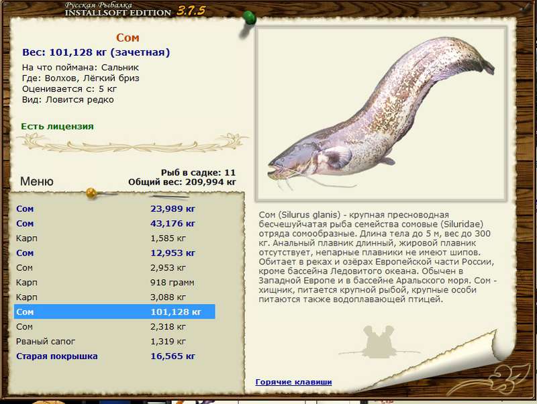
Task: Open the Горячие клавиши link
Action: (x=293, y=382)
